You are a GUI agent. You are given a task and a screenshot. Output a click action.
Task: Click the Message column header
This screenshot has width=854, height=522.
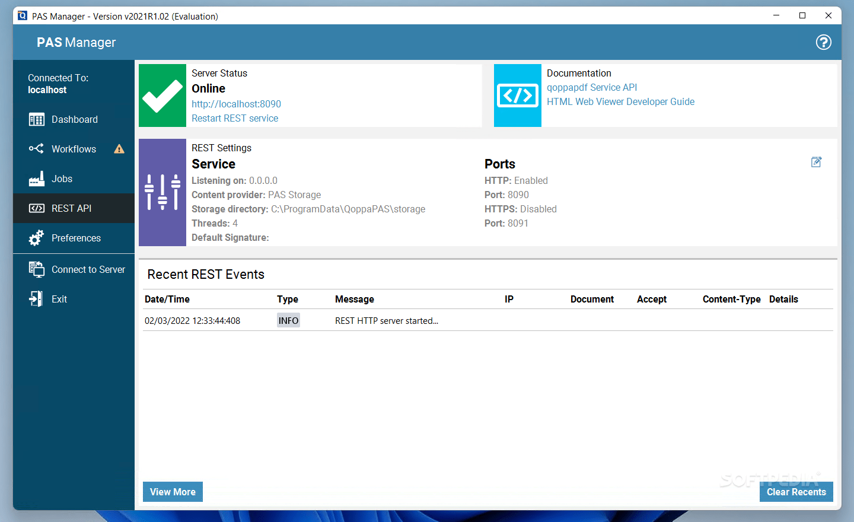355,299
